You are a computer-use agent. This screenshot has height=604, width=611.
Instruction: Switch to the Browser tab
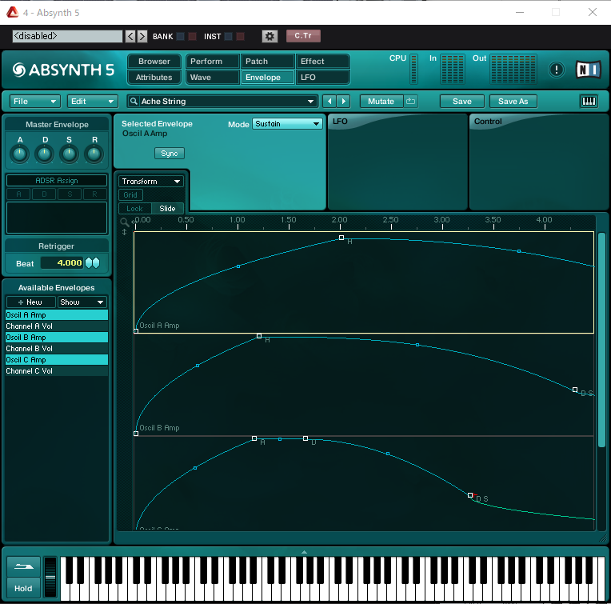pyautogui.click(x=154, y=61)
